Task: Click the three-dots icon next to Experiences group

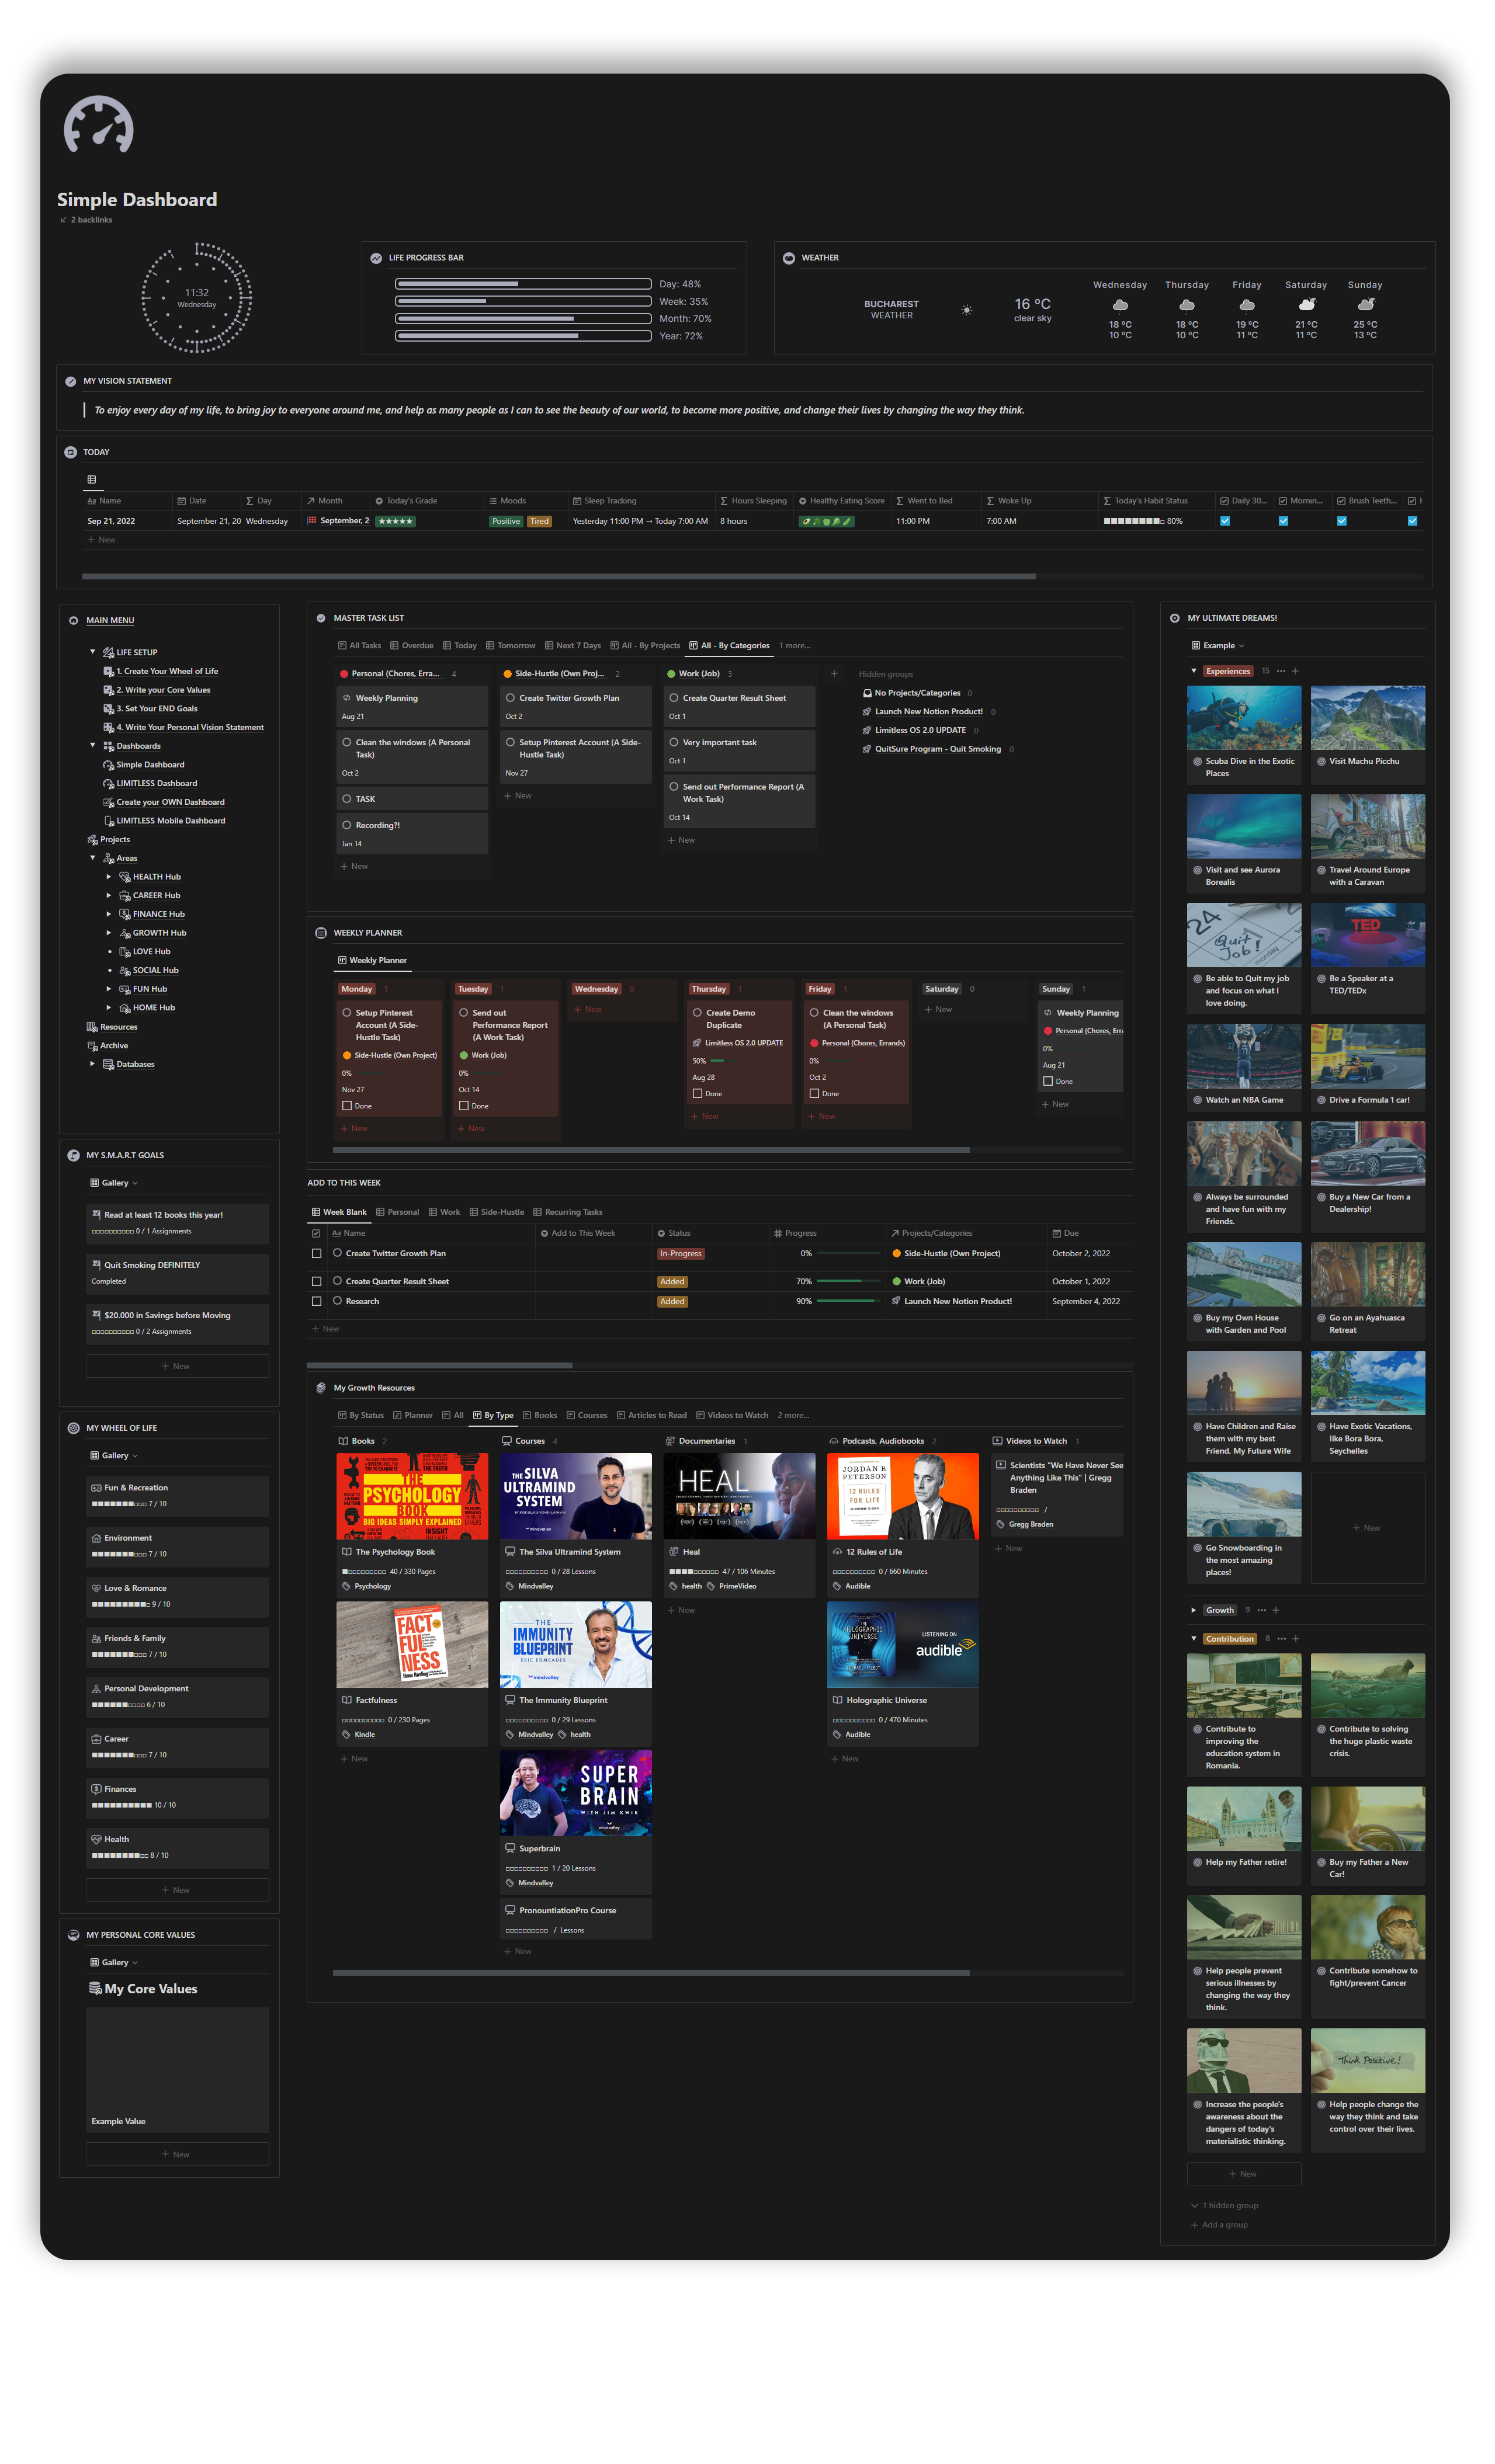Action: [1281, 671]
